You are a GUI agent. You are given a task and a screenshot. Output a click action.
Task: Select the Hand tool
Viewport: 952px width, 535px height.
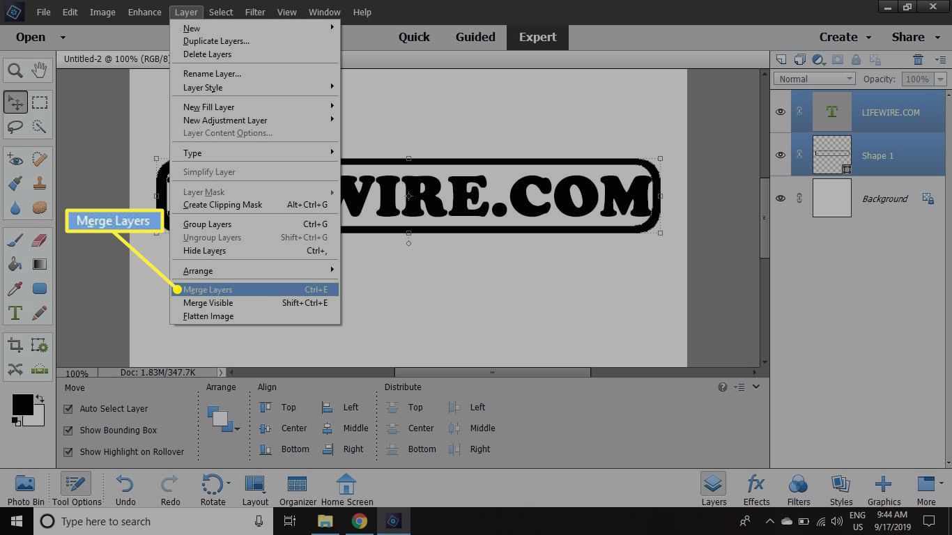(40, 70)
